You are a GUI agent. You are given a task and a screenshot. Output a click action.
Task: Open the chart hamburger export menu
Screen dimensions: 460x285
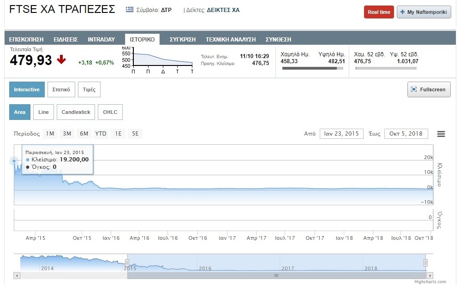coord(441,134)
